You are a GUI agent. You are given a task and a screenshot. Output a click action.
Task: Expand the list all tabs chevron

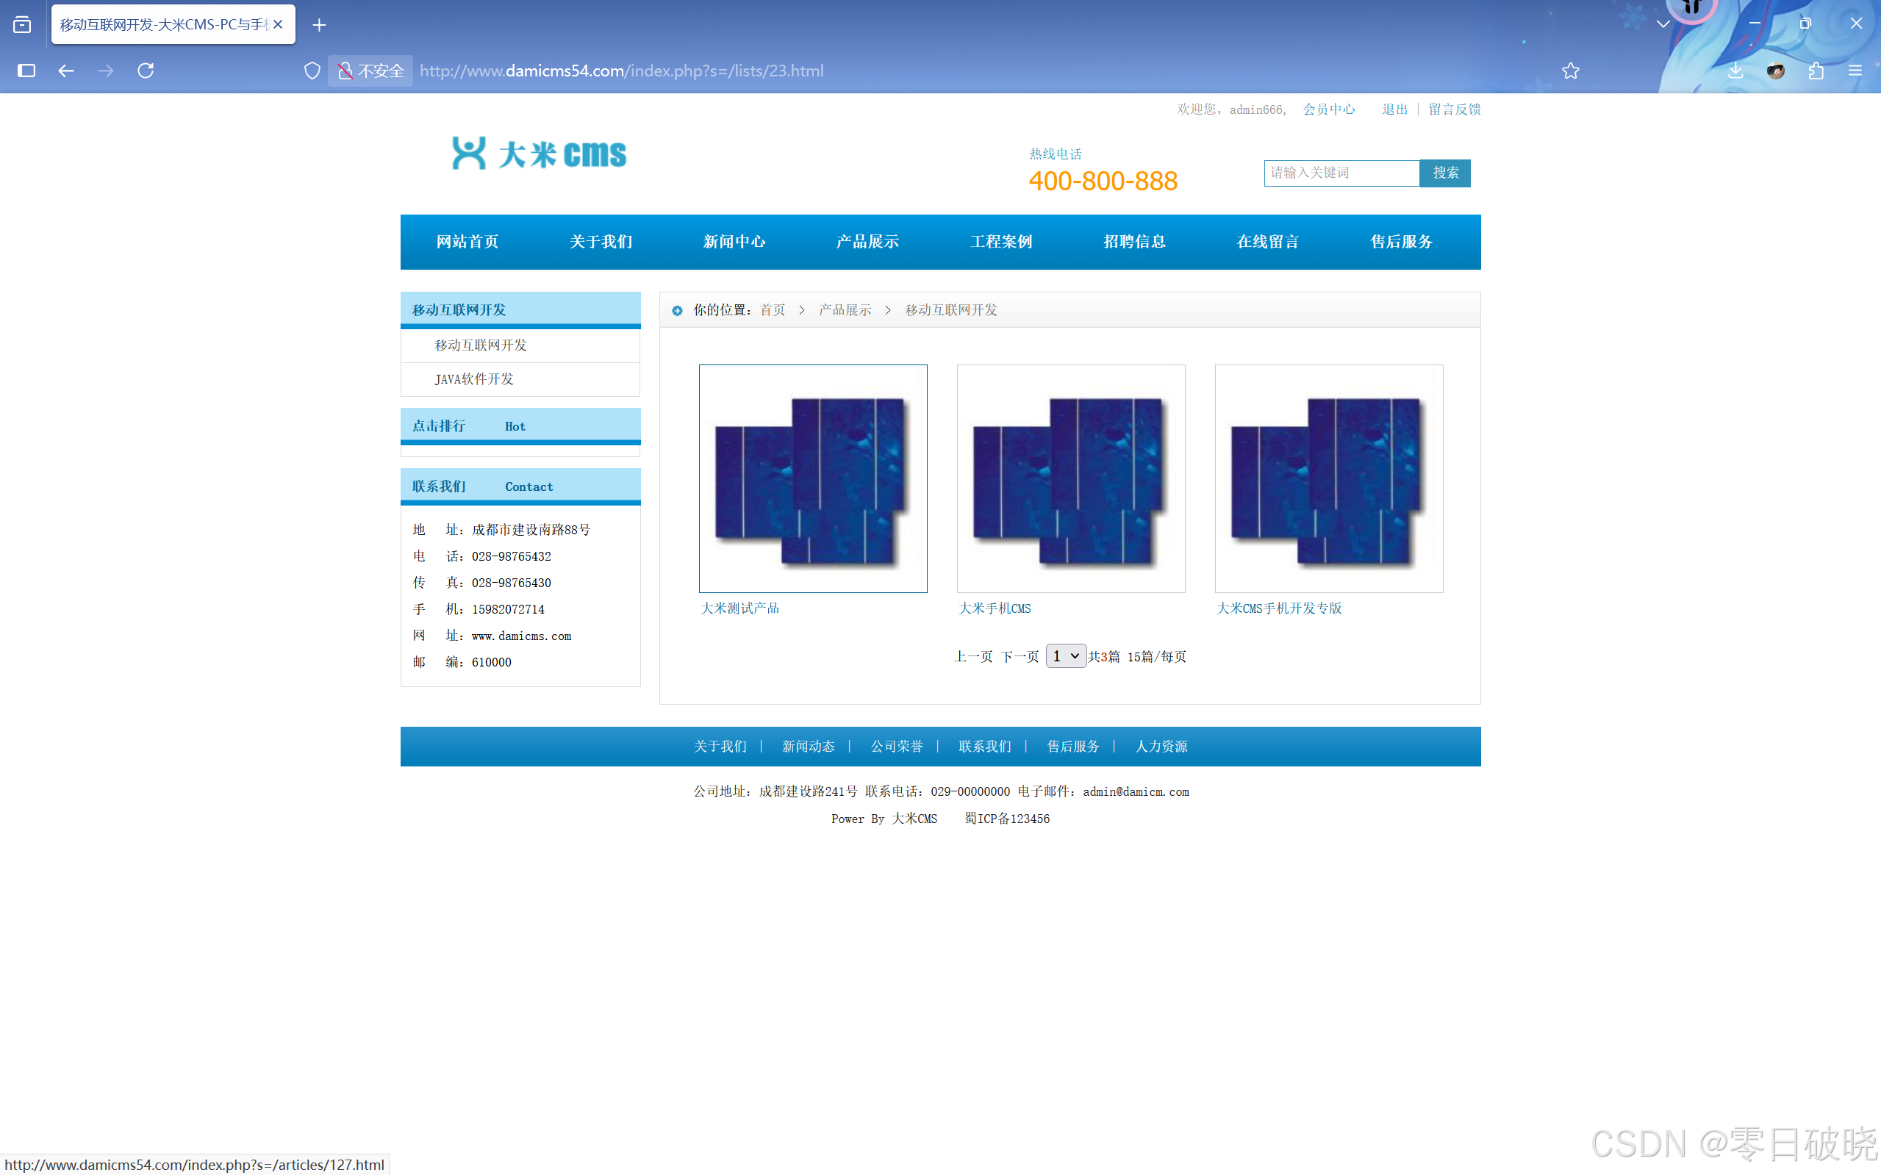pos(1663,24)
